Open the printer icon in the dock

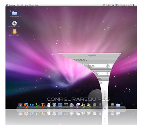71,105
